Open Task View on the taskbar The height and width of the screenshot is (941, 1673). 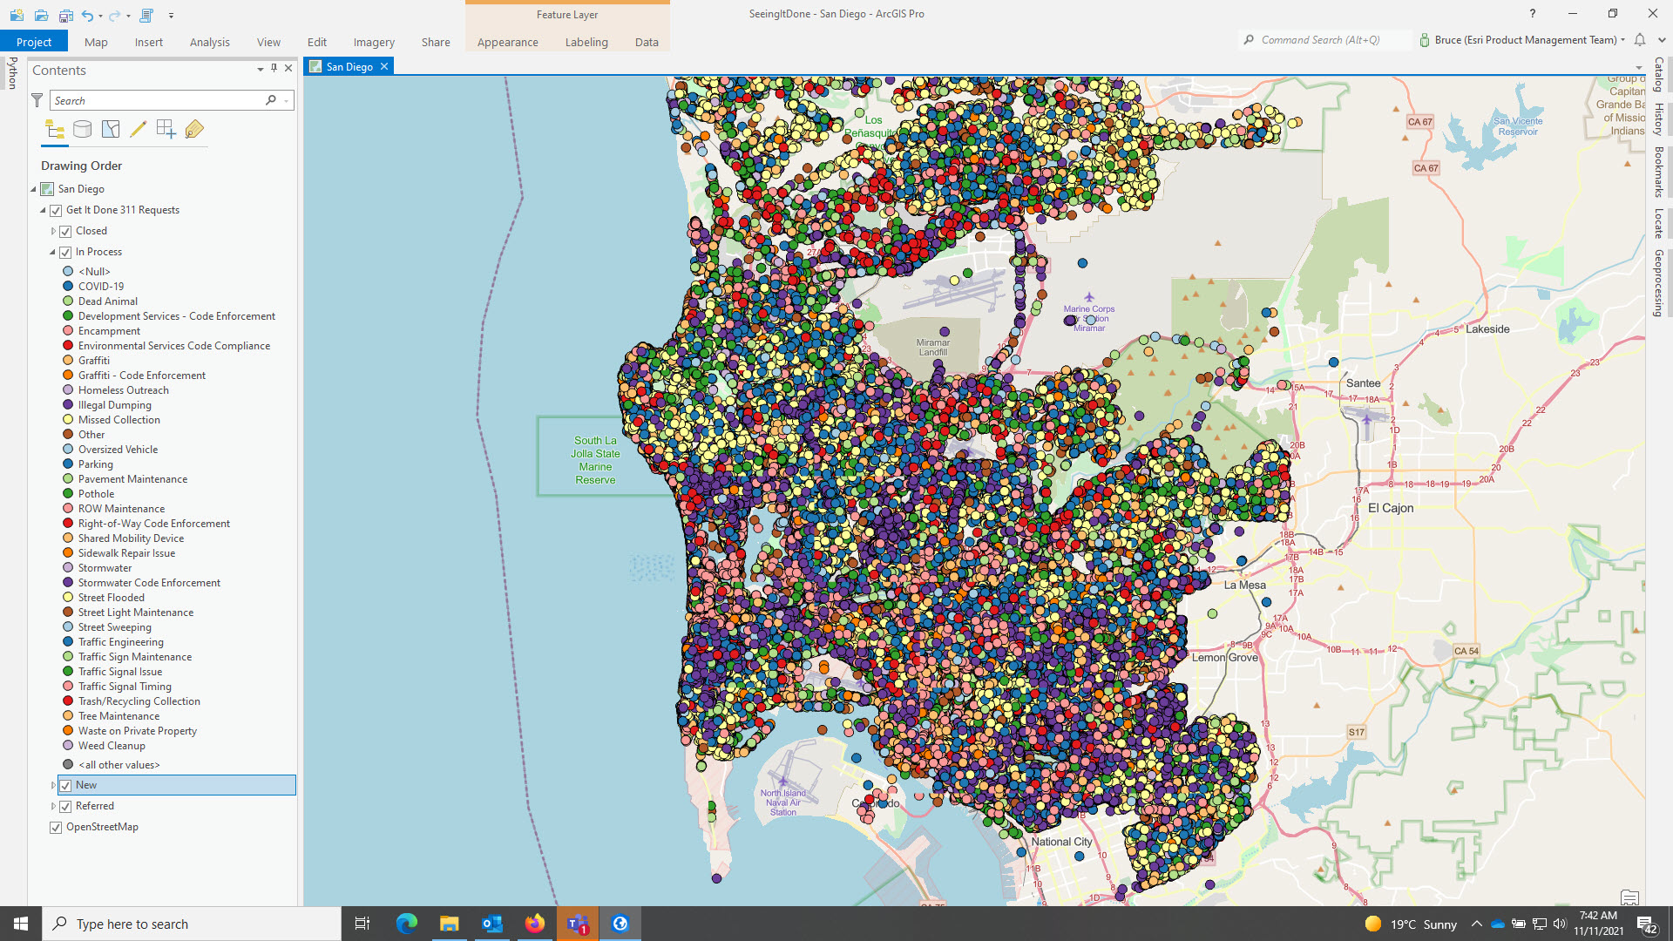click(x=362, y=924)
